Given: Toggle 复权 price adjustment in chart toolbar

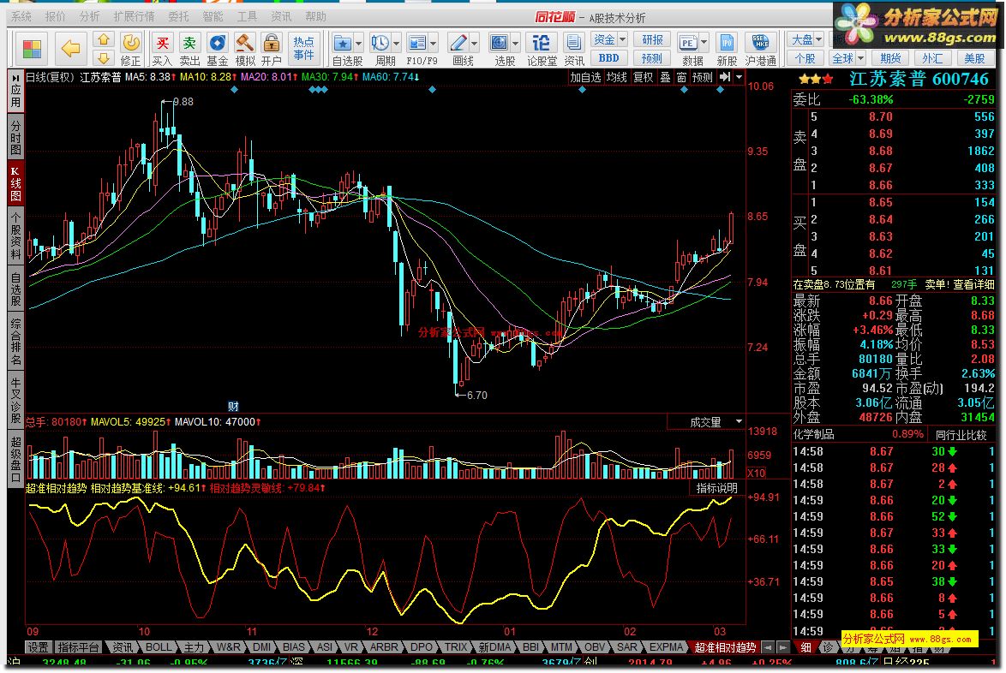Looking at the screenshot, I should point(643,78).
